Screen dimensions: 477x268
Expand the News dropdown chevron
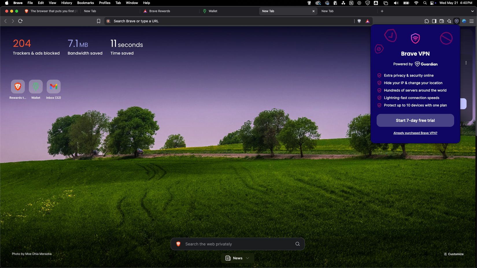(x=247, y=258)
